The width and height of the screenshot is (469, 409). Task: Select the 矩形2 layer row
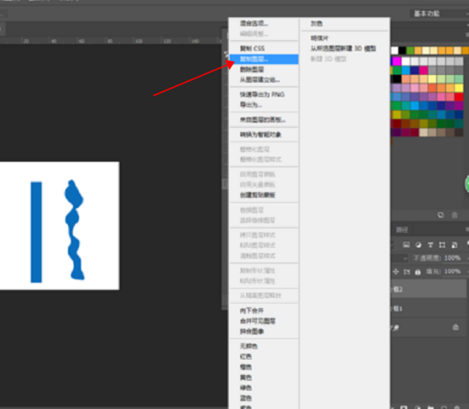coord(429,289)
